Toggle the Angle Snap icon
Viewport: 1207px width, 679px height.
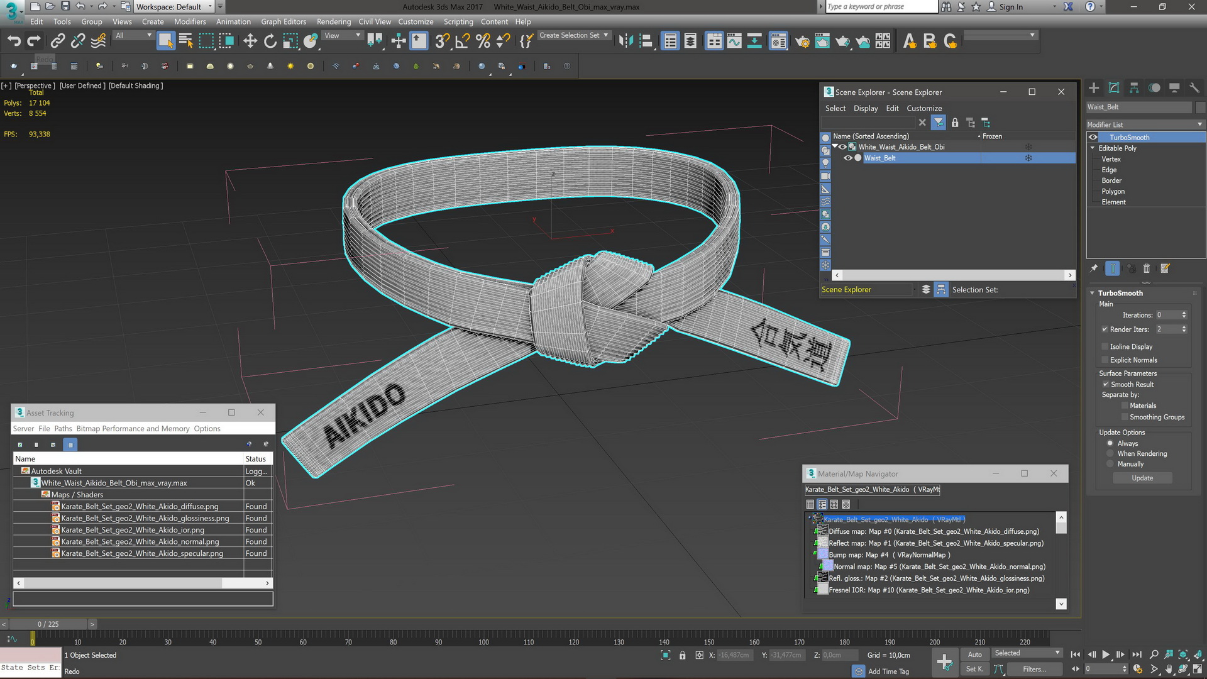coord(462,41)
